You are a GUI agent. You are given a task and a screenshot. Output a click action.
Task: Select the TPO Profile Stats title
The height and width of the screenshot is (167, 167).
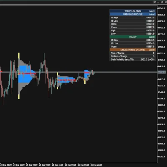point(133,11)
